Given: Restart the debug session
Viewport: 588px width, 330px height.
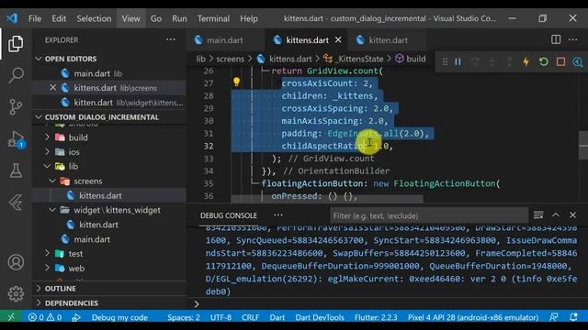Looking at the screenshot, I should [x=543, y=61].
